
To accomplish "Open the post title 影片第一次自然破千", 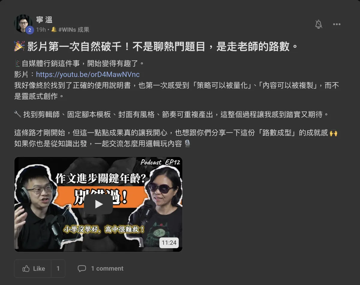I will click(x=162, y=46).
